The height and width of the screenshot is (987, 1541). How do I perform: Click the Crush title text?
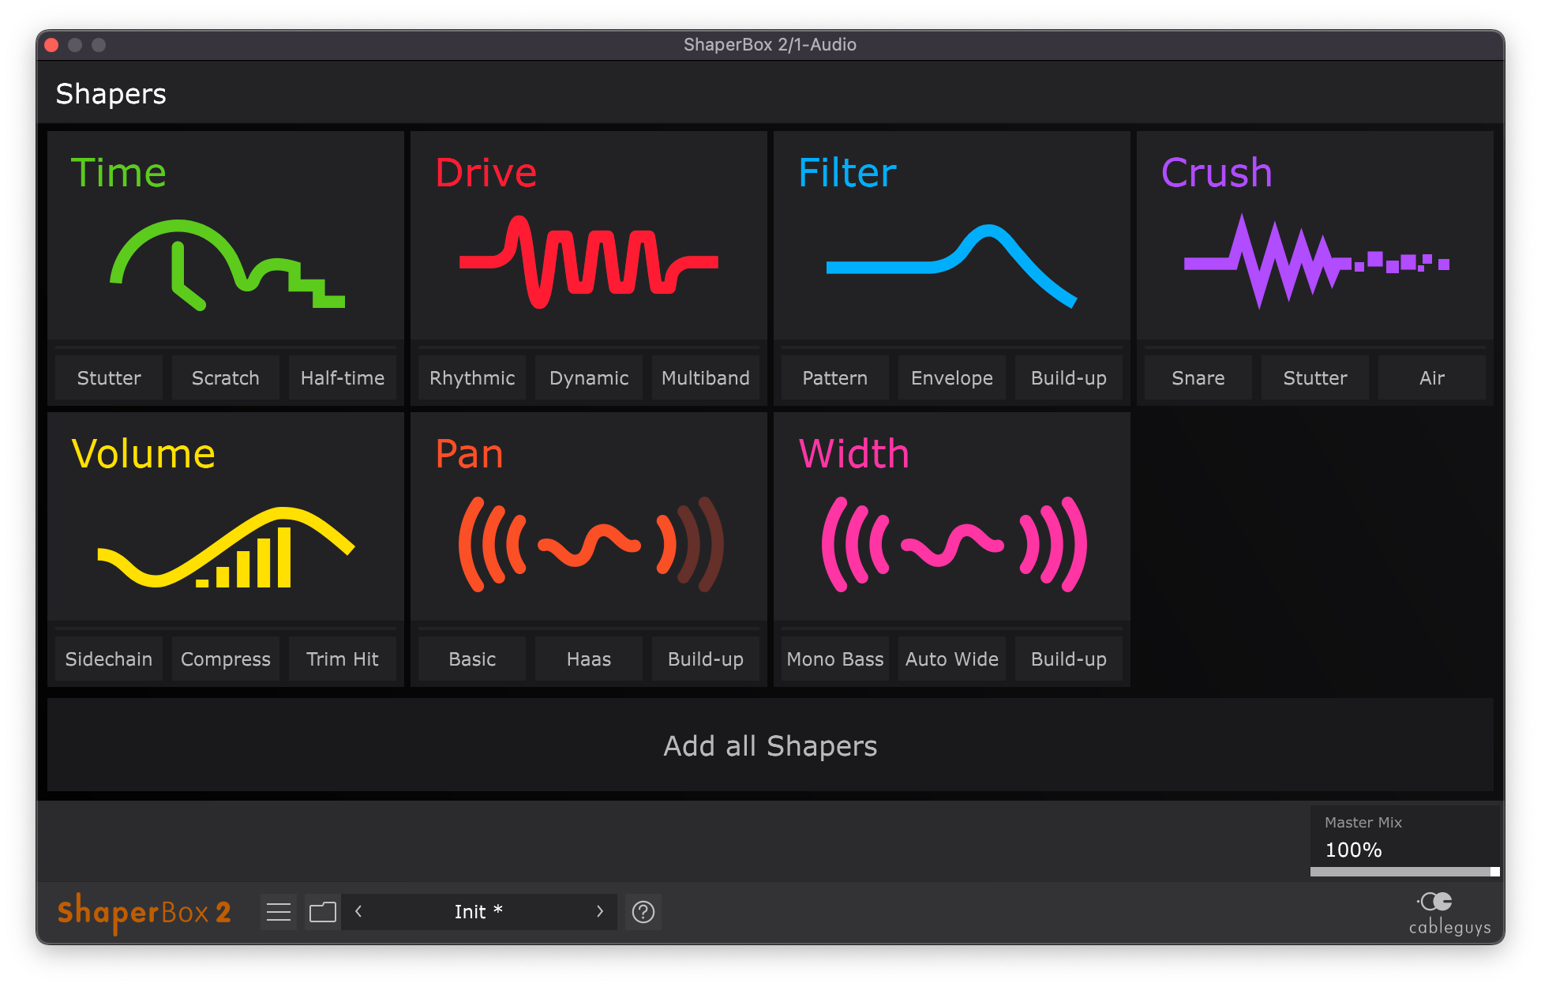click(x=1217, y=172)
